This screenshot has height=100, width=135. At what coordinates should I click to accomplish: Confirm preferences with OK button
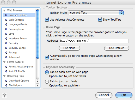pos(124,95)
